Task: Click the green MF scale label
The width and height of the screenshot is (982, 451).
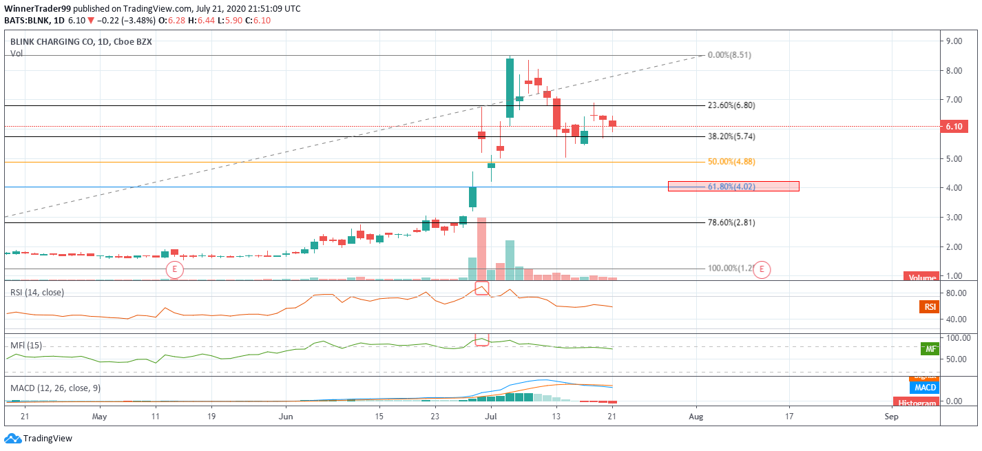Action: click(930, 349)
